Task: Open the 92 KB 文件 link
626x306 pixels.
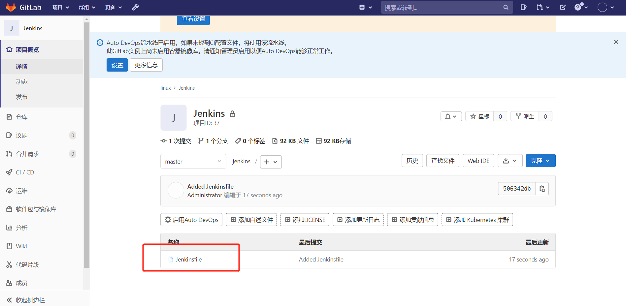Action: click(x=290, y=141)
